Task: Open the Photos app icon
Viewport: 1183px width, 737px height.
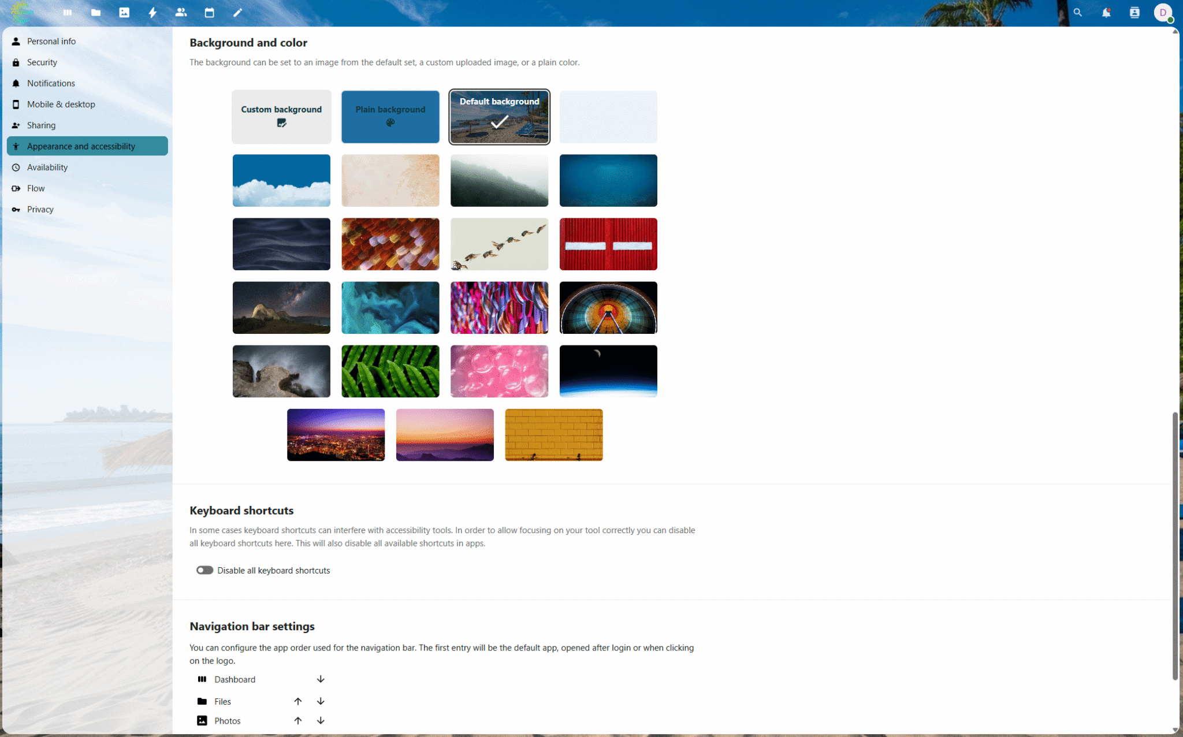Action: tap(124, 12)
